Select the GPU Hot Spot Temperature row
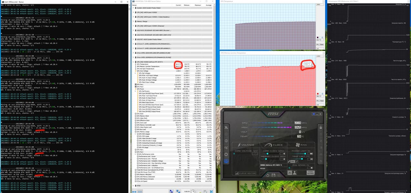The height and width of the screenshot is (193, 411). (x=173, y=69)
